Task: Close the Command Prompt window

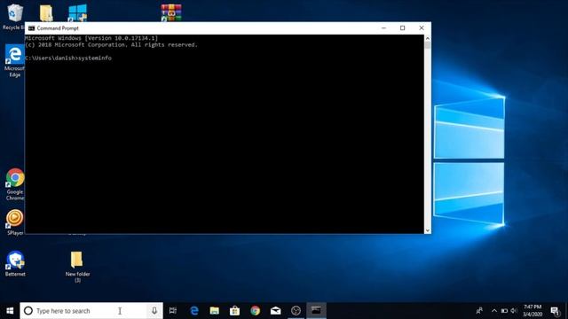Action: tap(422, 28)
